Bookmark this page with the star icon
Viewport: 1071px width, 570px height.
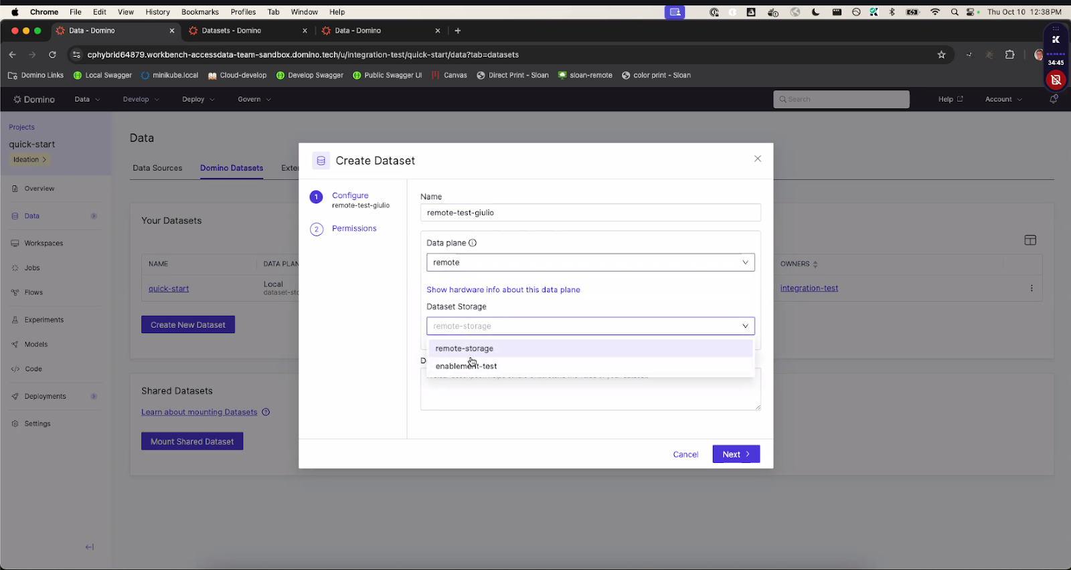(941, 55)
